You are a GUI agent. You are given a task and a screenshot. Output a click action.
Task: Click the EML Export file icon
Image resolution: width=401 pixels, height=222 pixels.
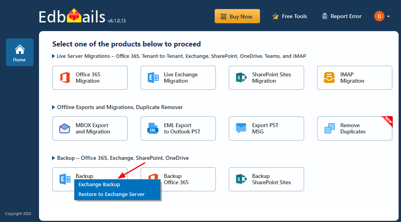pyautogui.click(x=153, y=128)
